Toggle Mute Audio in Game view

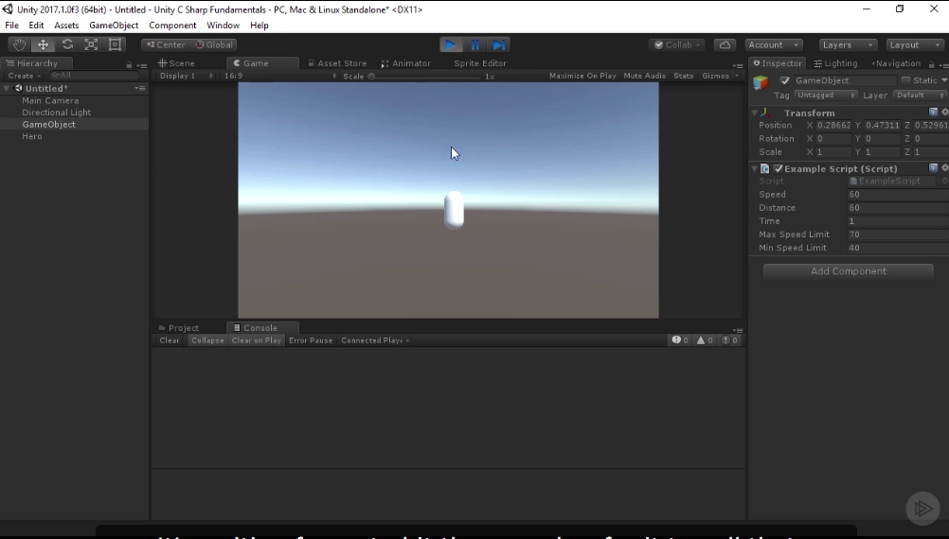tap(645, 76)
